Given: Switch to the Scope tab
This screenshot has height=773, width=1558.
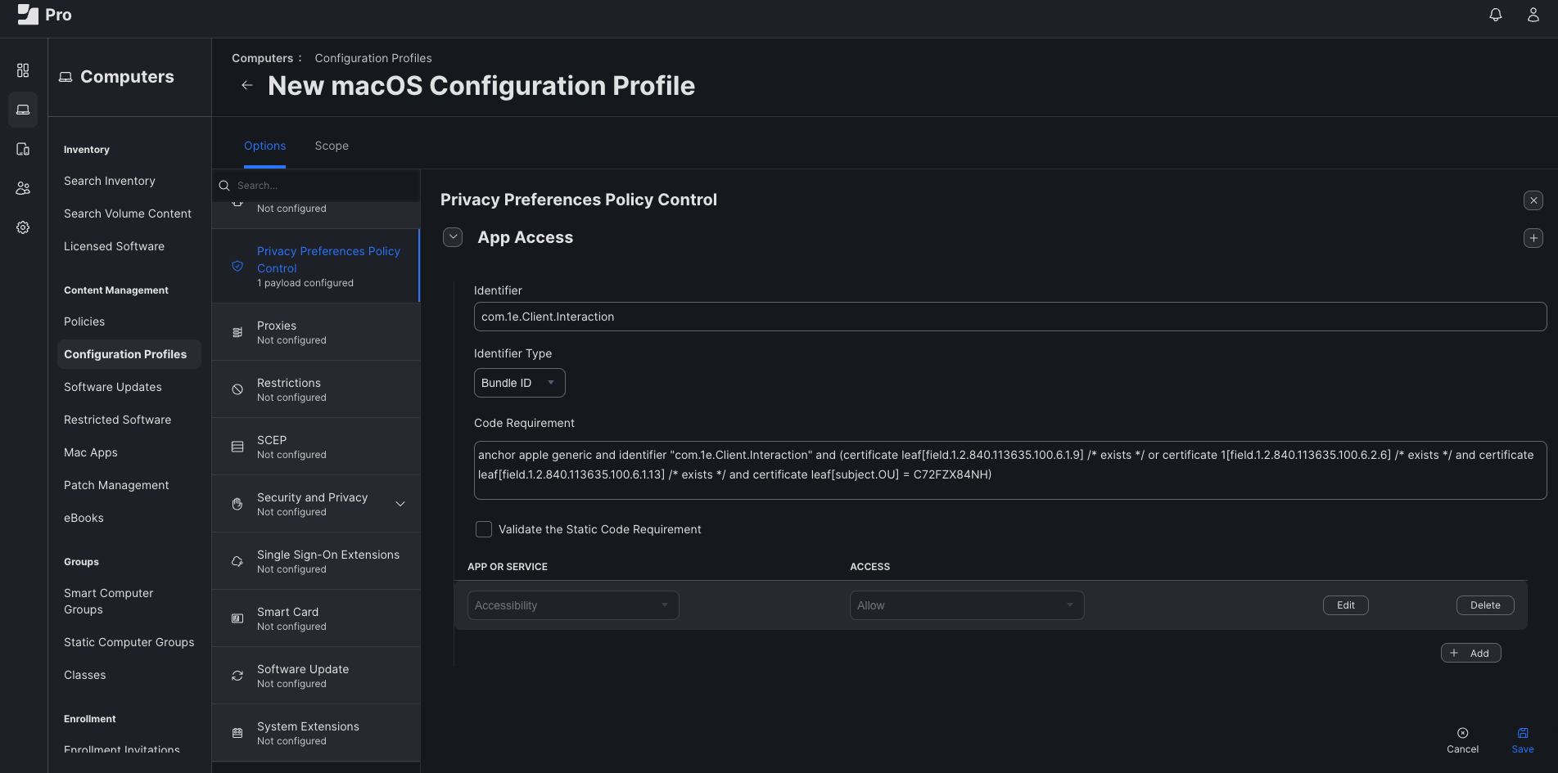Looking at the screenshot, I should [x=332, y=146].
